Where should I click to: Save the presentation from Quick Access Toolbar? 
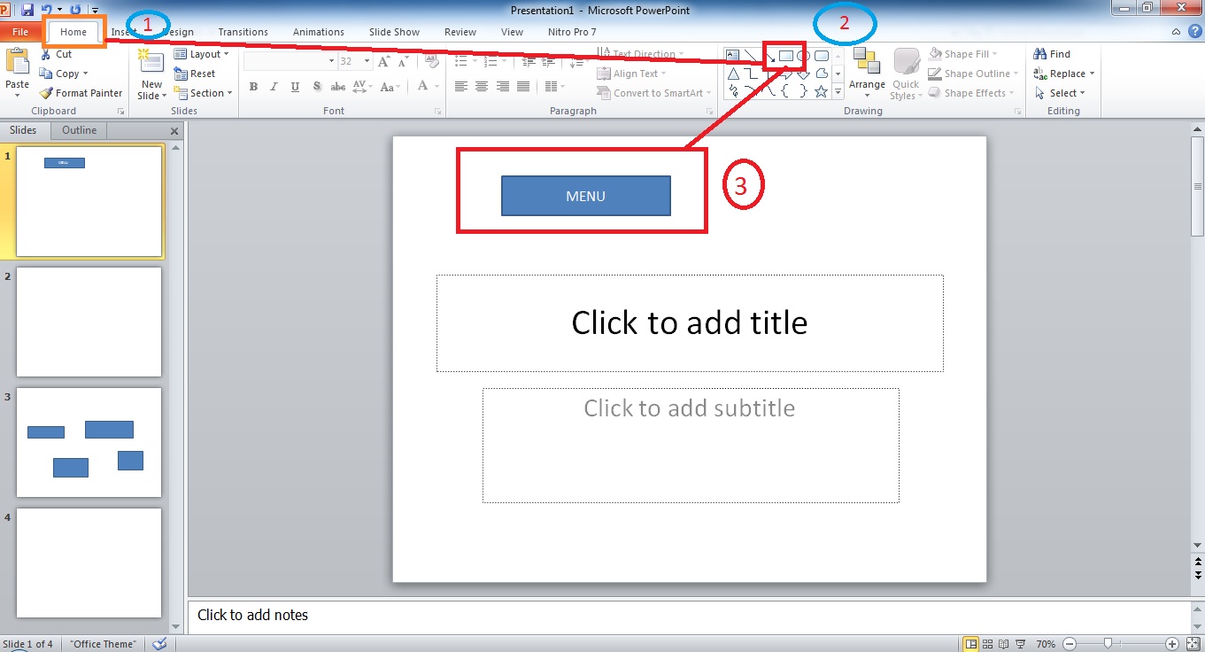tap(27, 9)
